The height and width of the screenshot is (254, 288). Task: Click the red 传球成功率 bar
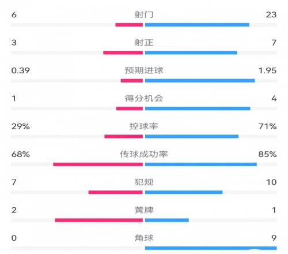(98, 165)
